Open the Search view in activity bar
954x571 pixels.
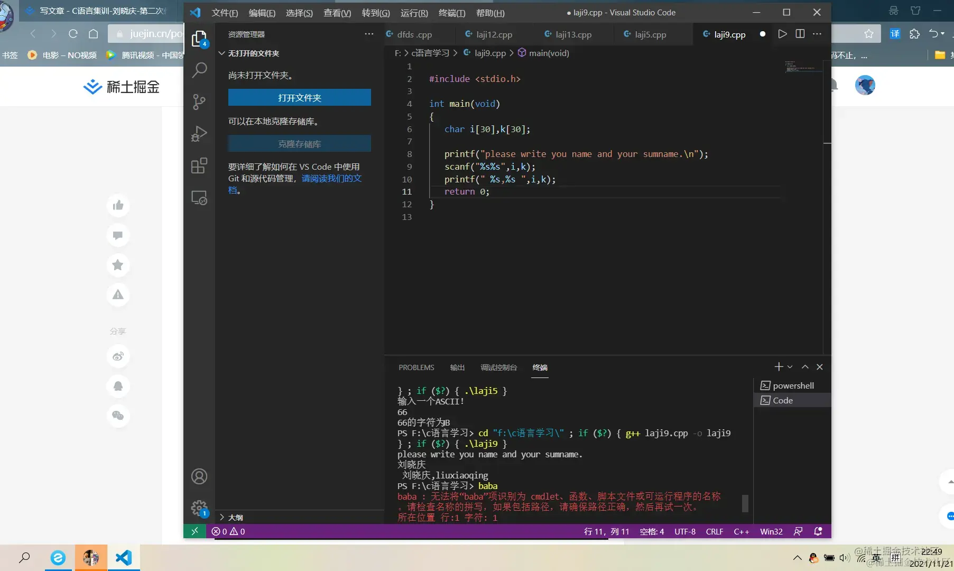(199, 70)
